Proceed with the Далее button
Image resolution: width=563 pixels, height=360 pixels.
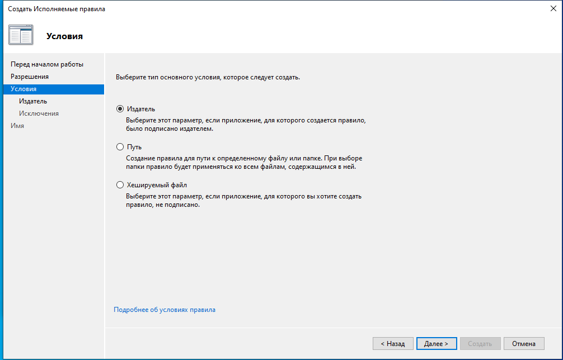point(437,343)
